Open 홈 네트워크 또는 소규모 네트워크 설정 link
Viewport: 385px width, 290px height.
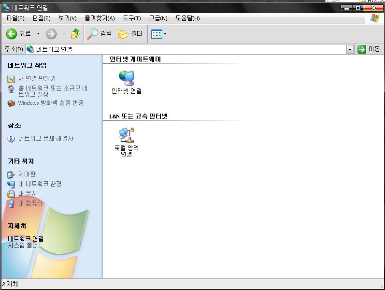(53, 91)
